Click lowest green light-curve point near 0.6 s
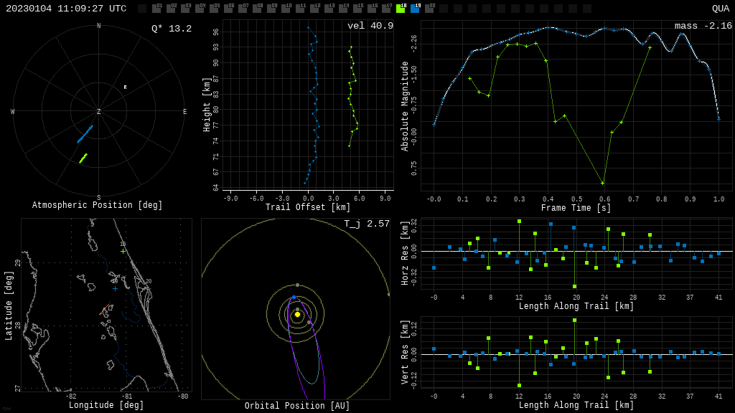The height and width of the screenshot is (413, 735). pos(602,183)
